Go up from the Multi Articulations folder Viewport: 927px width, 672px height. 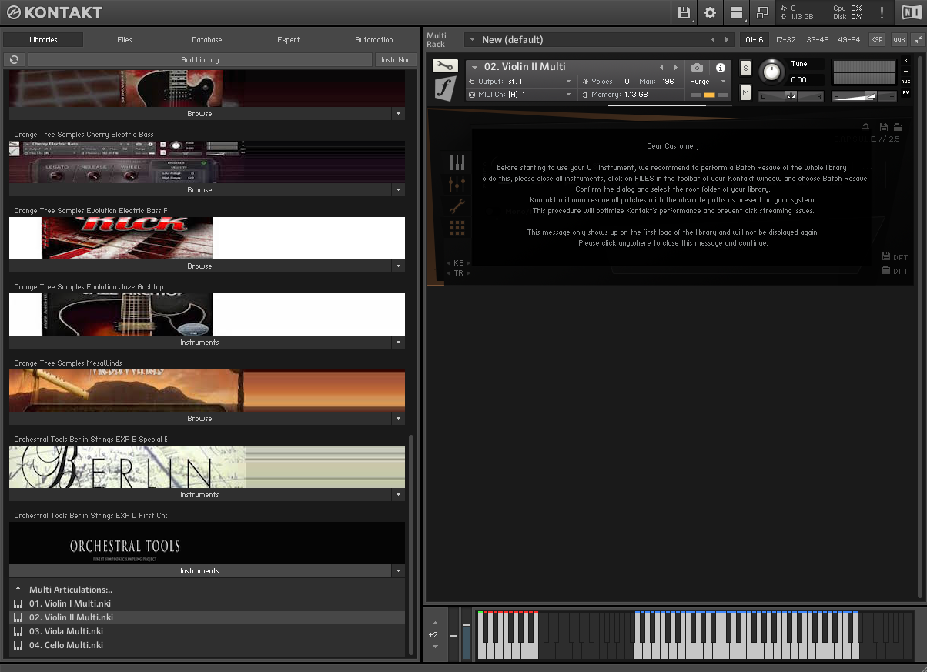pos(18,590)
